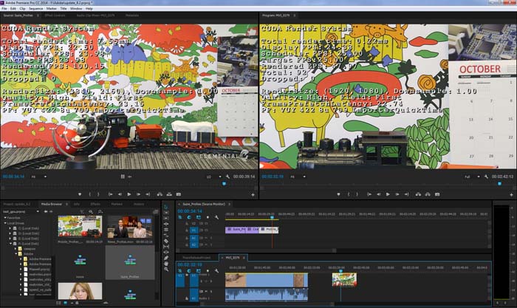Select the Zoom tool in Tools panel
The height and width of the screenshot is (308, 517).
[166, 270]
